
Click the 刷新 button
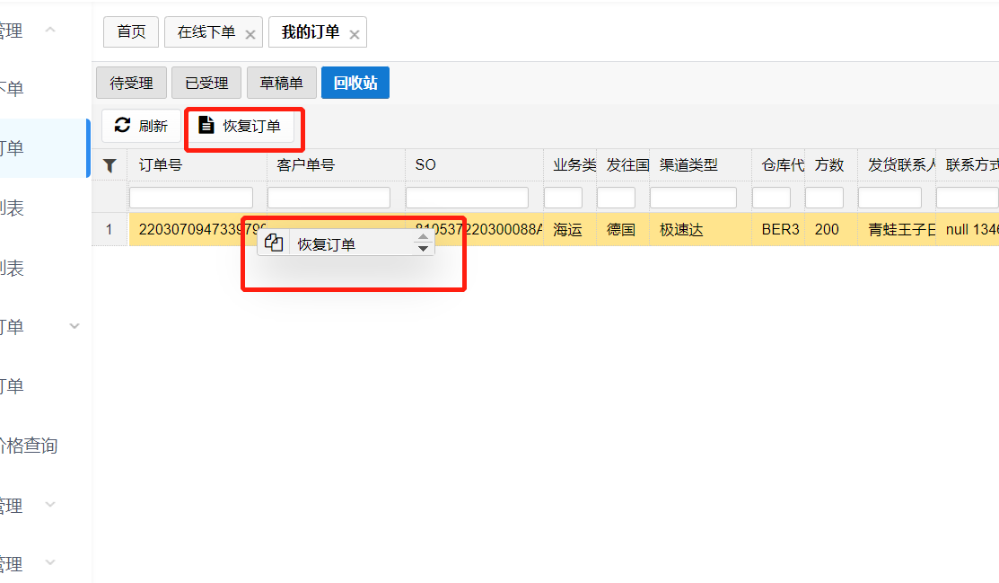[142, 126]
